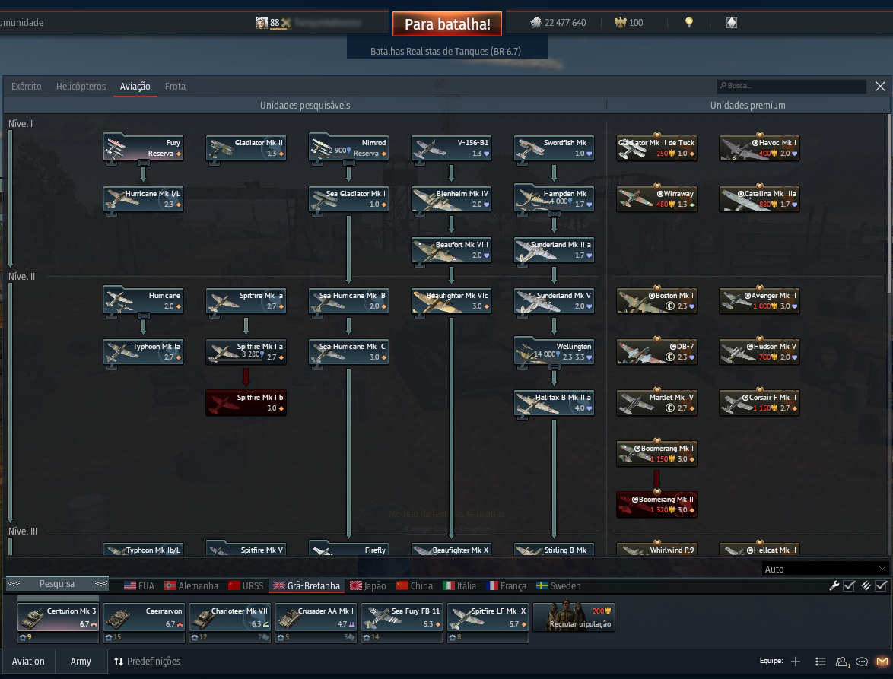The height and width of the screenshot is (679, 893).
Task: Click Recrutar tripulação crew button
Action: pos(574,617)
